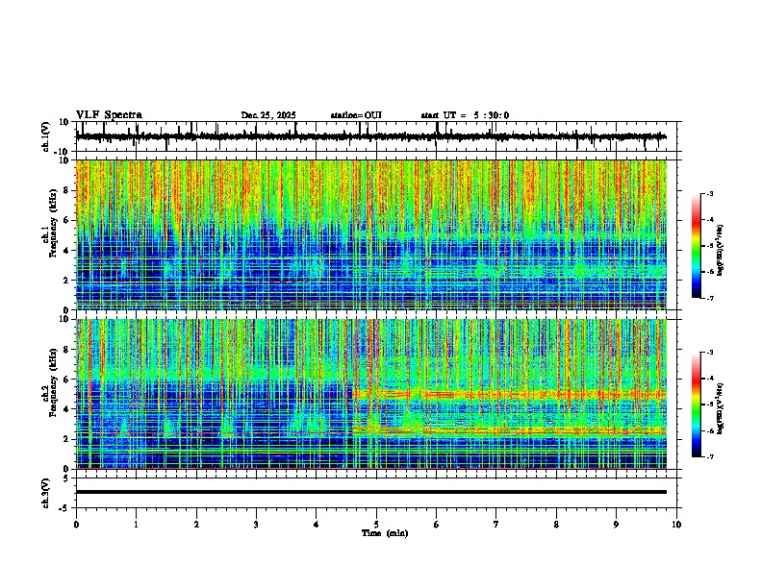
Task: Click the ch.1 color scale log(PSD) title
Action: 721,250
